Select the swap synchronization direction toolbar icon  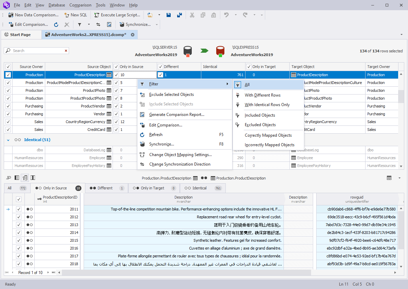tap(98, 24)
